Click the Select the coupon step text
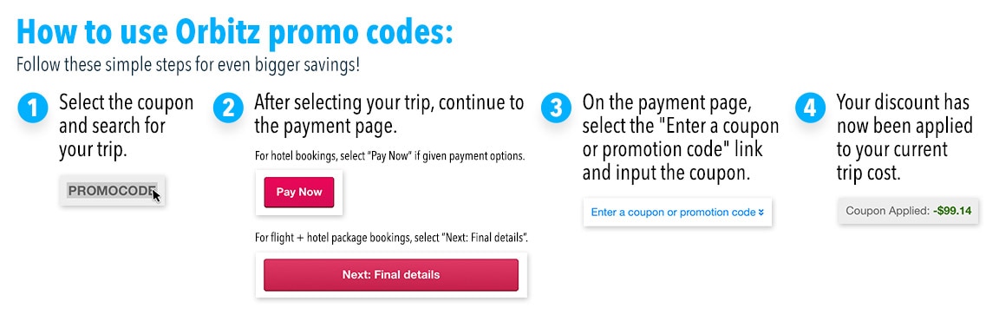Screen dimensions: 999x321 pyautogui.click(x=126, y=126)
